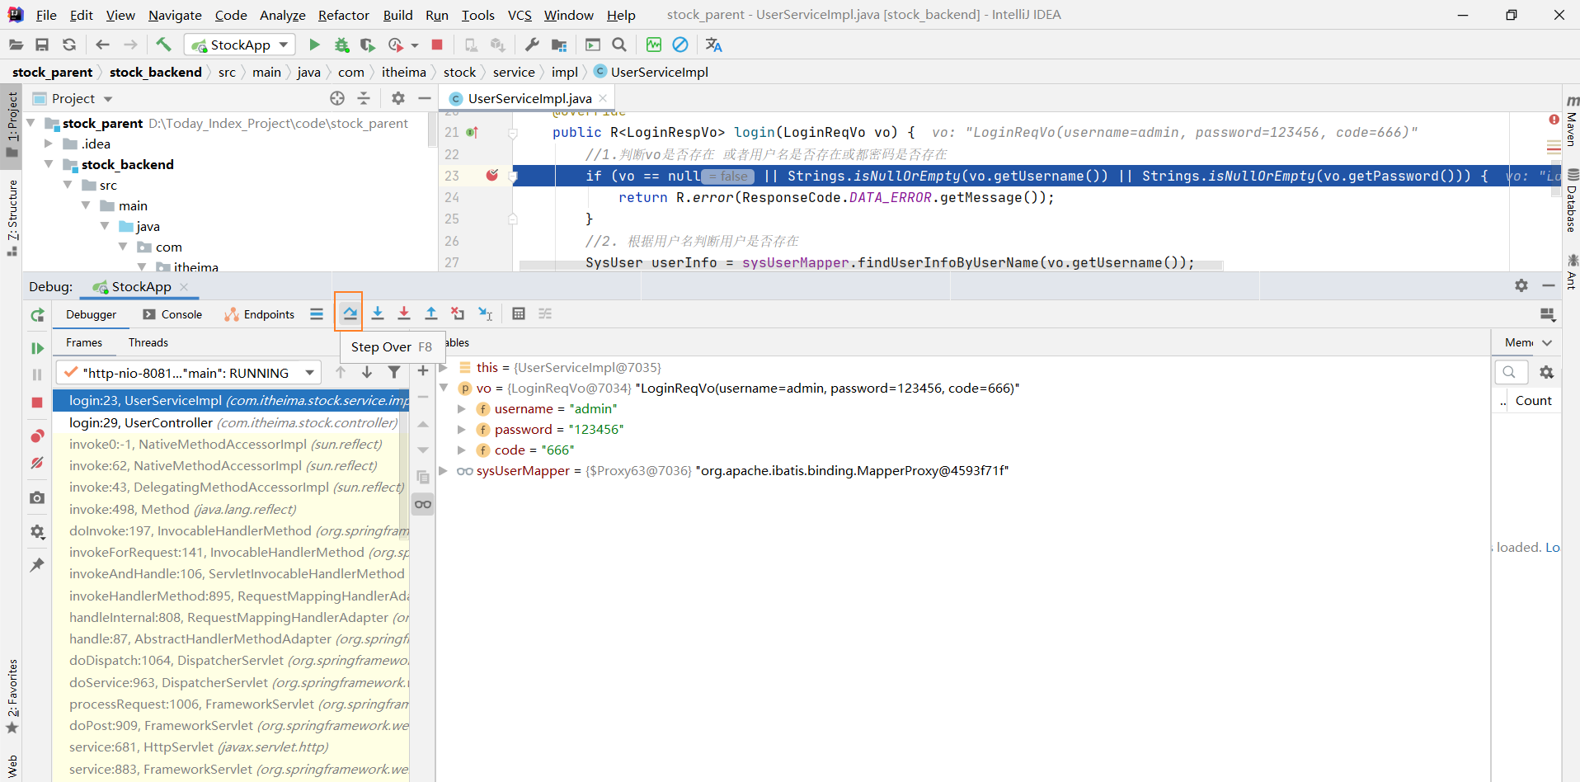The height and width of the screenshot is (782, 1580).
Task: Click the Step Over debug button
Action: [350, 313]
